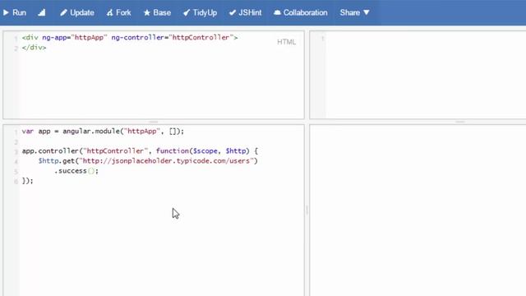526x296 pixels.
Task: Click the cloud icon next to Collaboration
Action: click(x=277, y=13)
